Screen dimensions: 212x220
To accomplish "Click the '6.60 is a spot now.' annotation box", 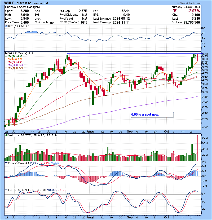I will (x=152, y=115).
